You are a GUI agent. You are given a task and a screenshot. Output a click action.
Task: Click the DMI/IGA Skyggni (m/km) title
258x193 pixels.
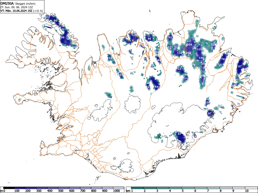(18, 3)
